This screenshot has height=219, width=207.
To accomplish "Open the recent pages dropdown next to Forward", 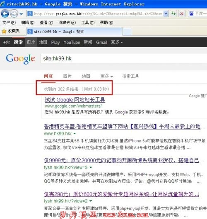I will tap(21, 14).
